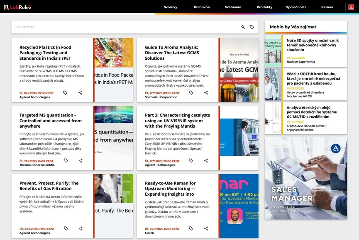This screenshot has height=240, width=359.
Task: Share the Guide To Aroma Analysis card
Action: pos(206,93)
